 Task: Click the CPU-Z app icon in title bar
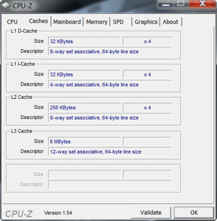pyautogui.click(x=6, y=6)
